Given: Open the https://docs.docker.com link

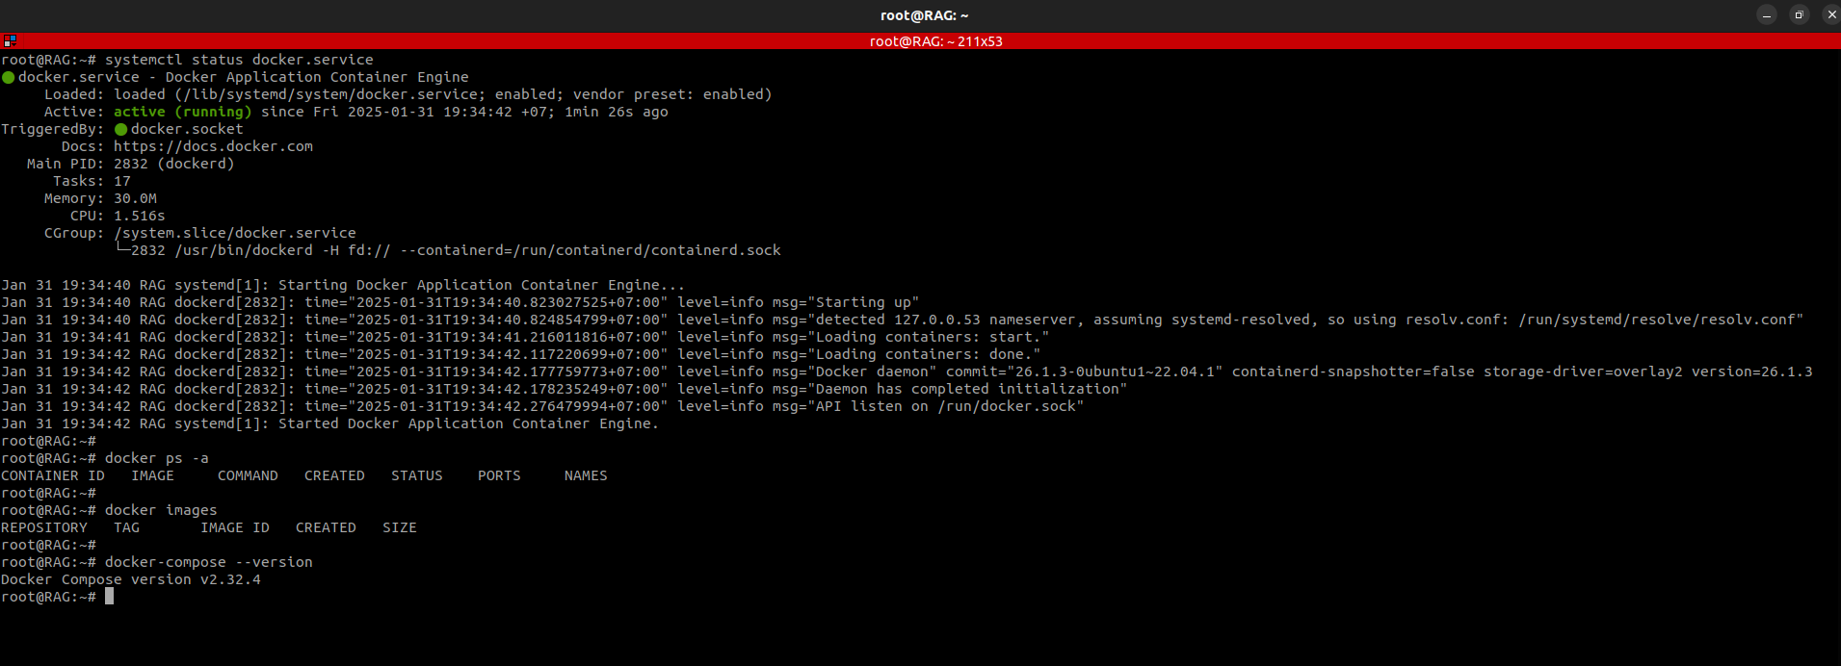Looking at the screenshot, I should click(213, 146).
